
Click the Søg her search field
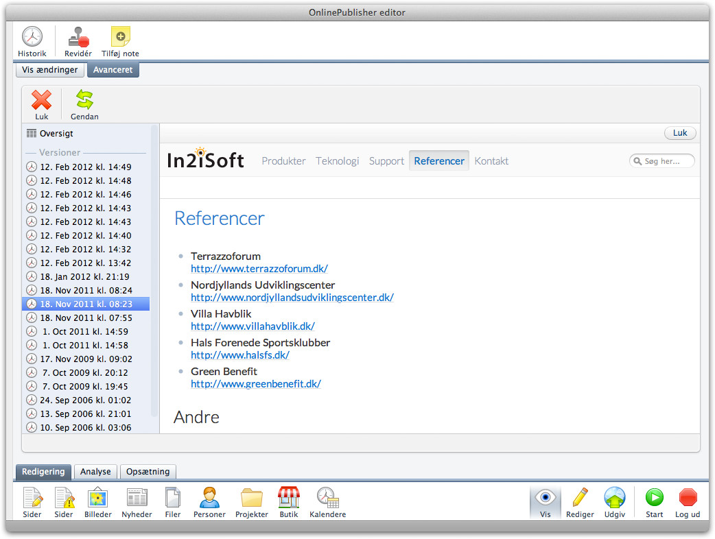pos(667,161)
